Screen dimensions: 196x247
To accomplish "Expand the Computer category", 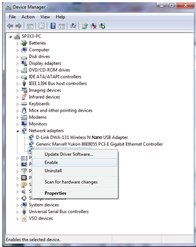I will pyautogui.click(x=18, y=50).
